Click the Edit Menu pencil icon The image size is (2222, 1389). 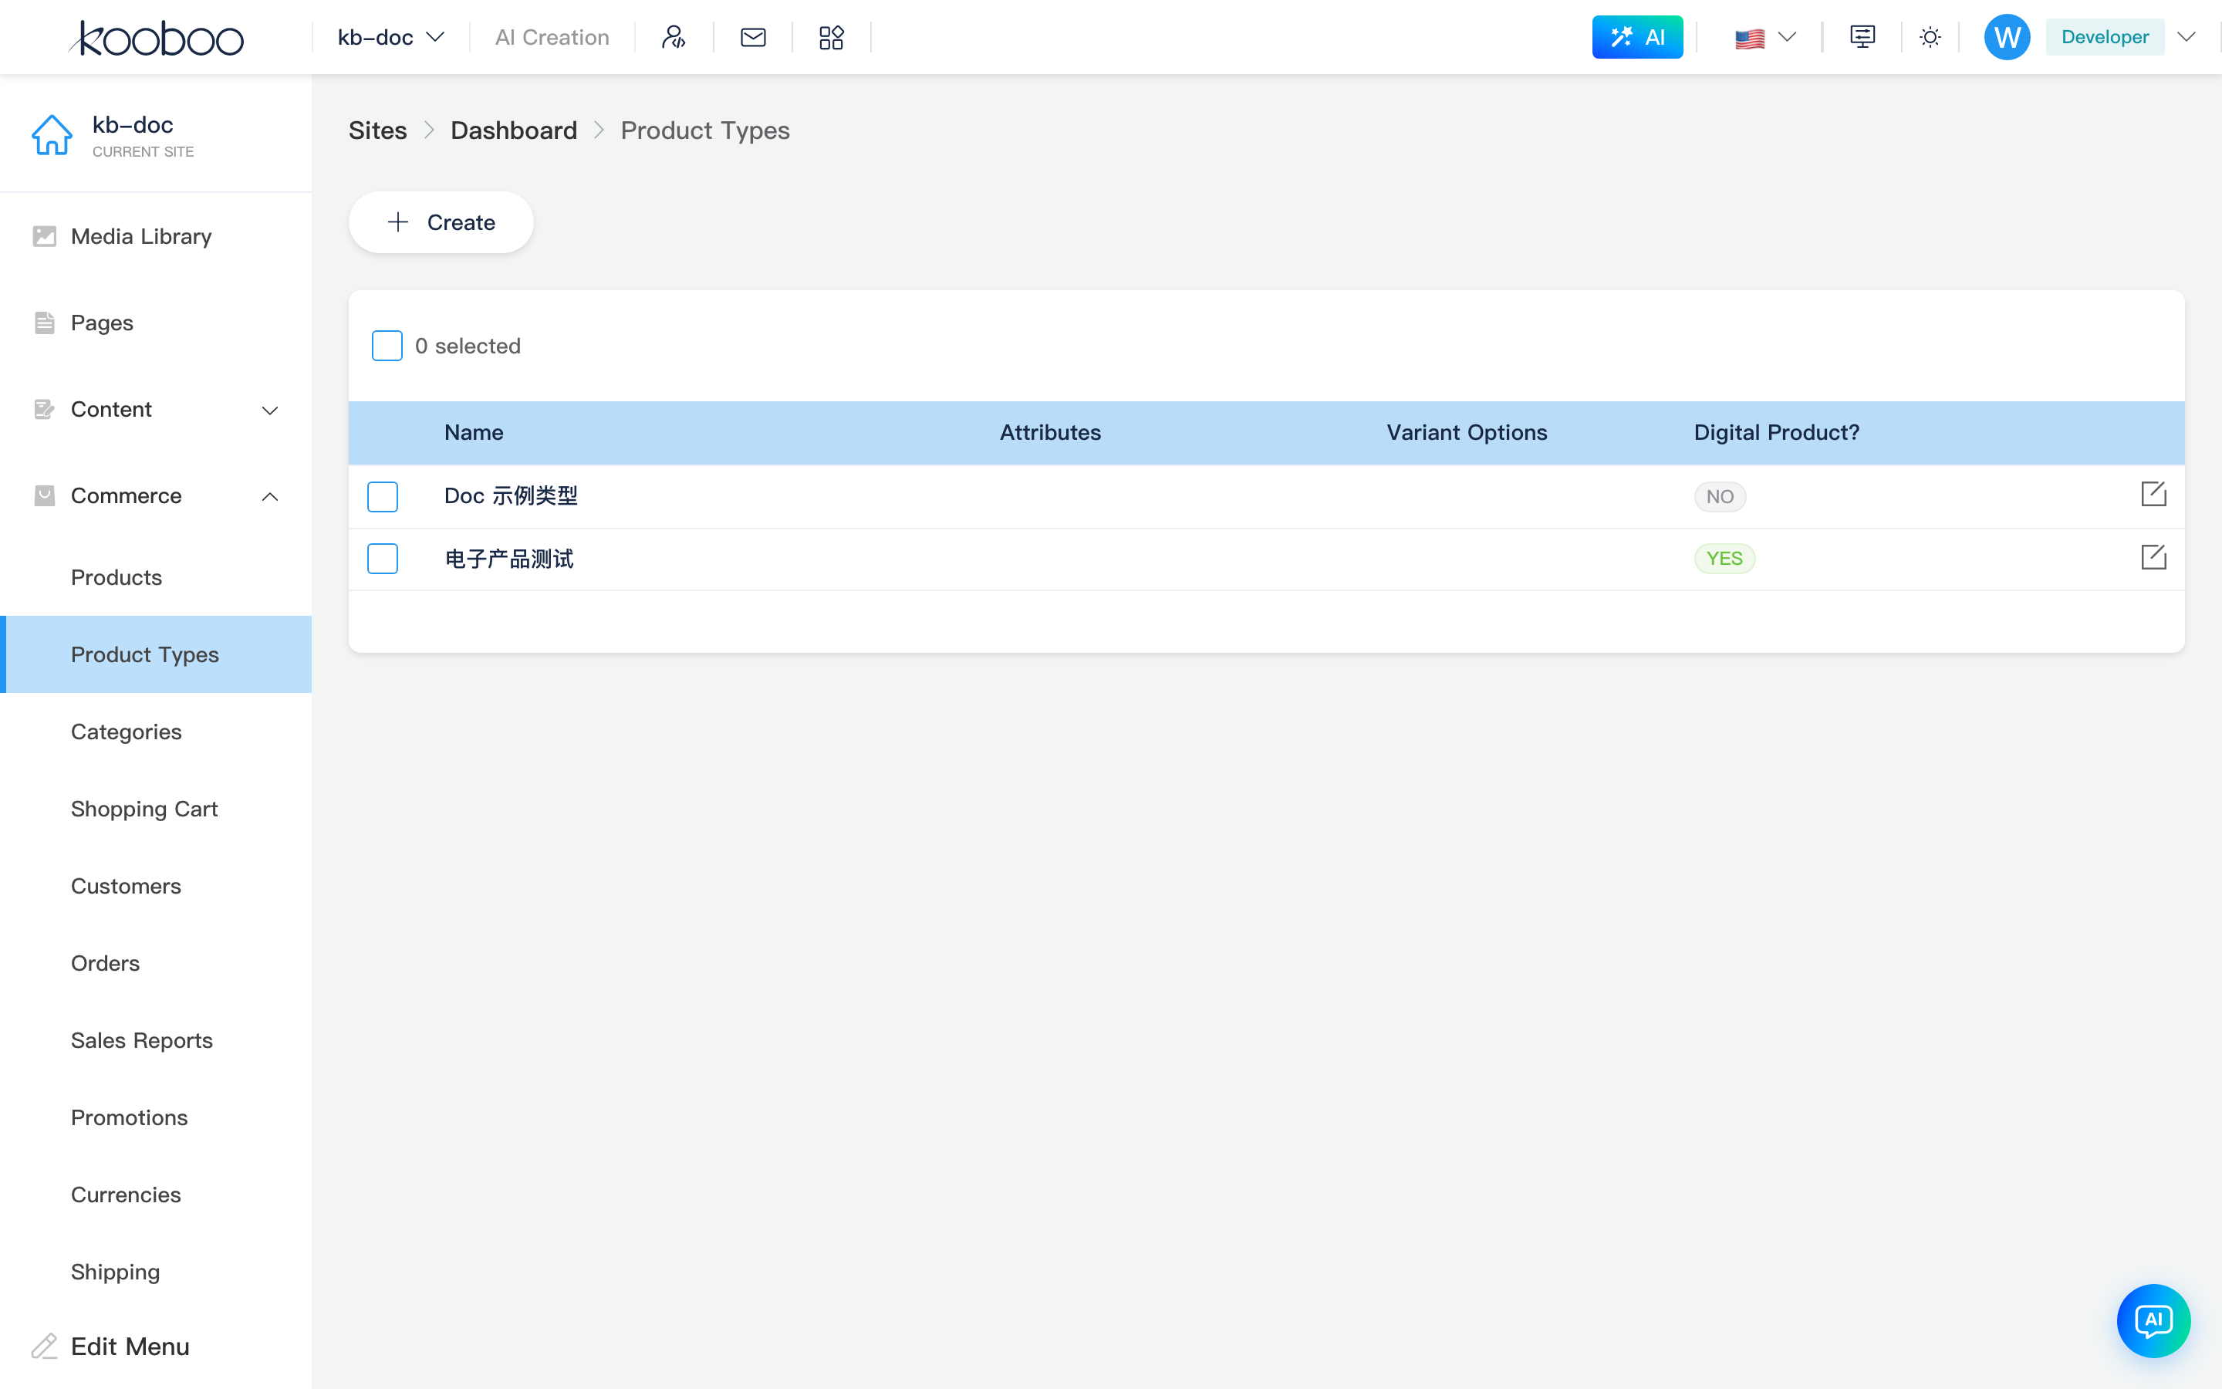44,1346
